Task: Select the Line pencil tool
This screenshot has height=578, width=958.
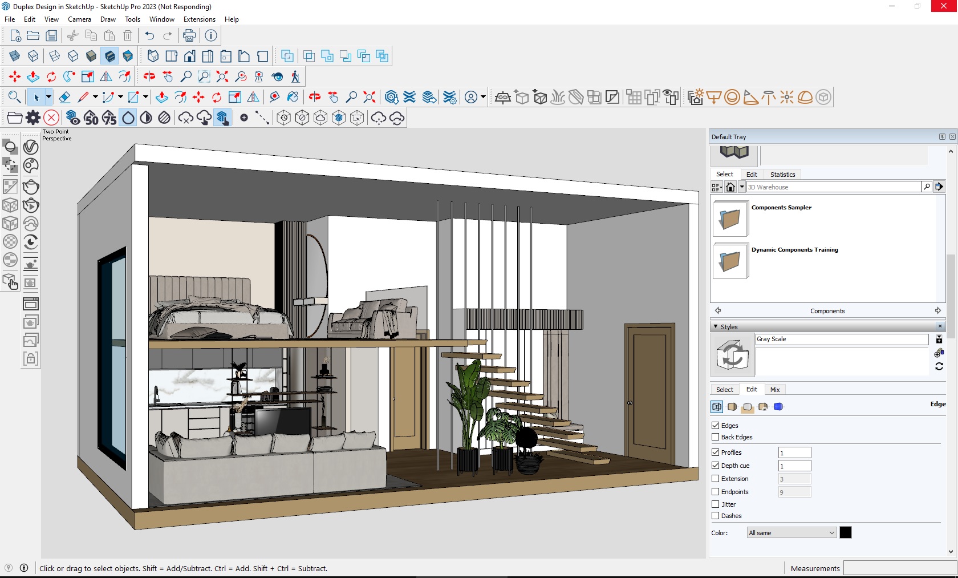Action: 83,97
